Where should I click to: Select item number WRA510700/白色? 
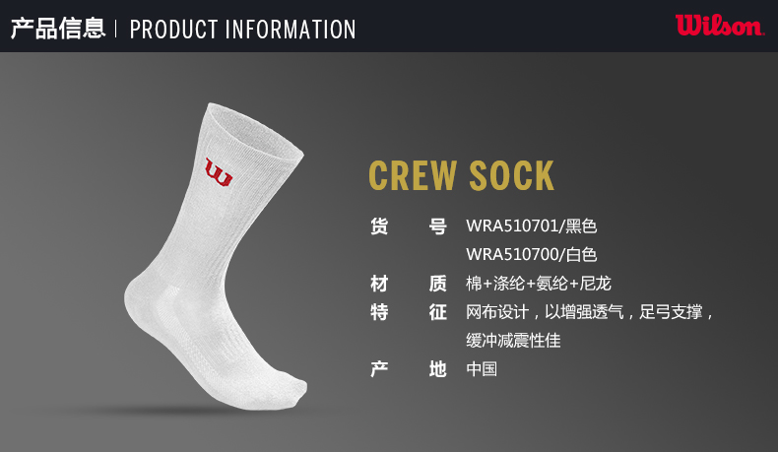pos(531,254)
